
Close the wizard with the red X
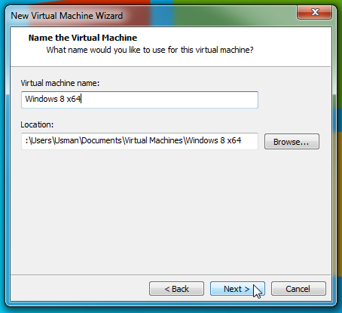coord(315,12)
